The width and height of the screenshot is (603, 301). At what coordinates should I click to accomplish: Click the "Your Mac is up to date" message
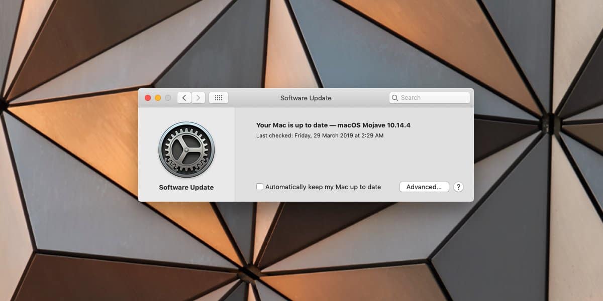333,125
